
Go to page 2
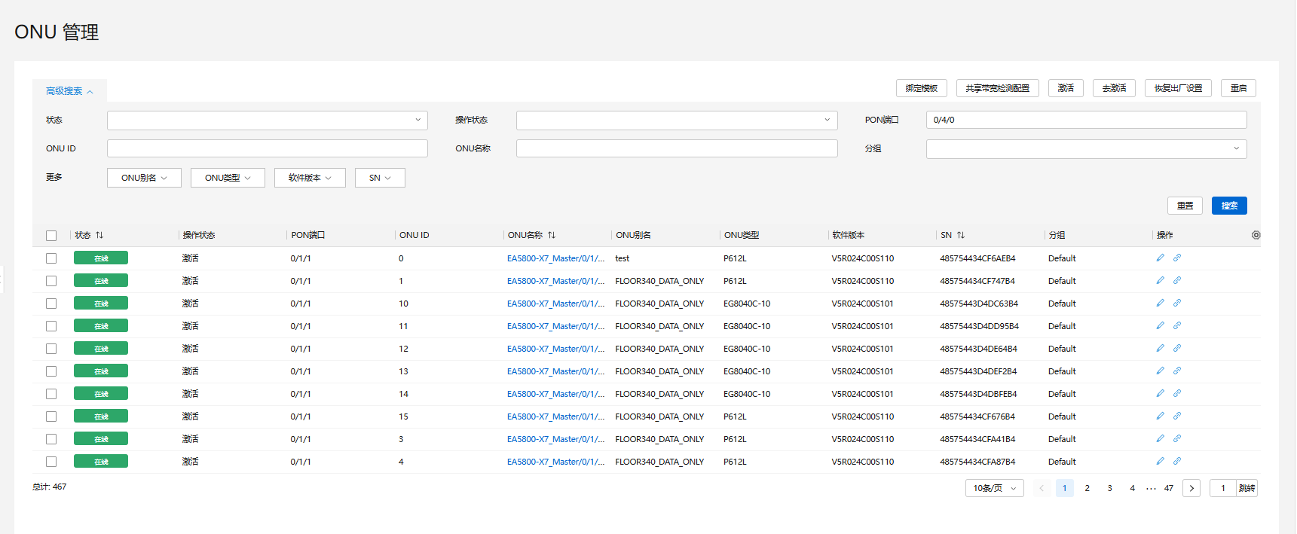click(x=1087, y=488)
